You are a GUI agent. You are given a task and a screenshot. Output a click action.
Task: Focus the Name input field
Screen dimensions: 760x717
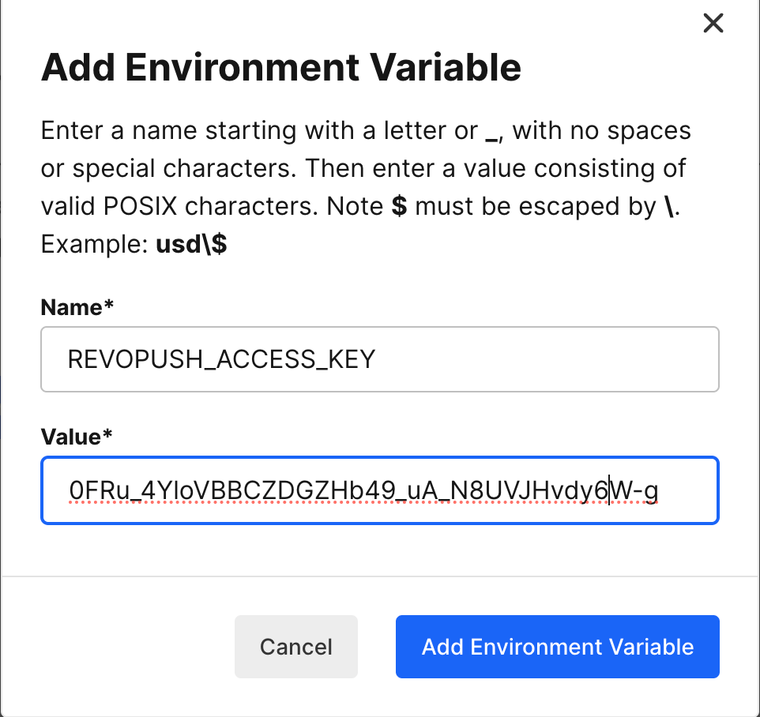379,359
